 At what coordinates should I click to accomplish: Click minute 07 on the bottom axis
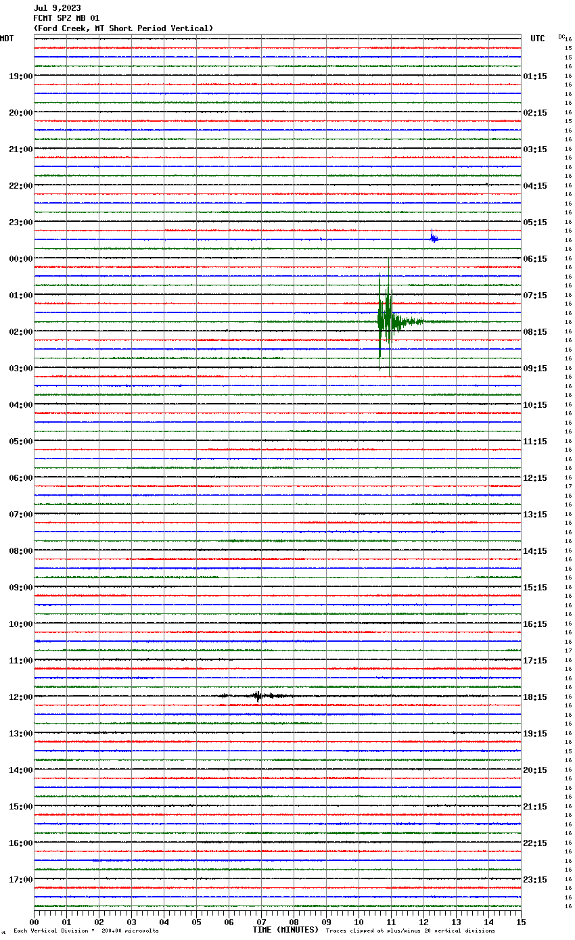click(x=261, y=922)
